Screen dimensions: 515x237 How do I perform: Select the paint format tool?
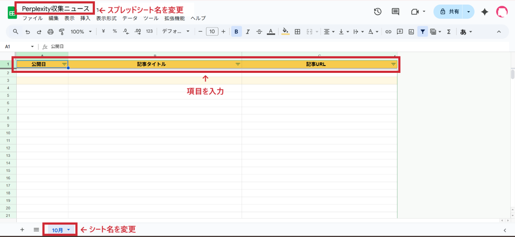click(61, 32)
